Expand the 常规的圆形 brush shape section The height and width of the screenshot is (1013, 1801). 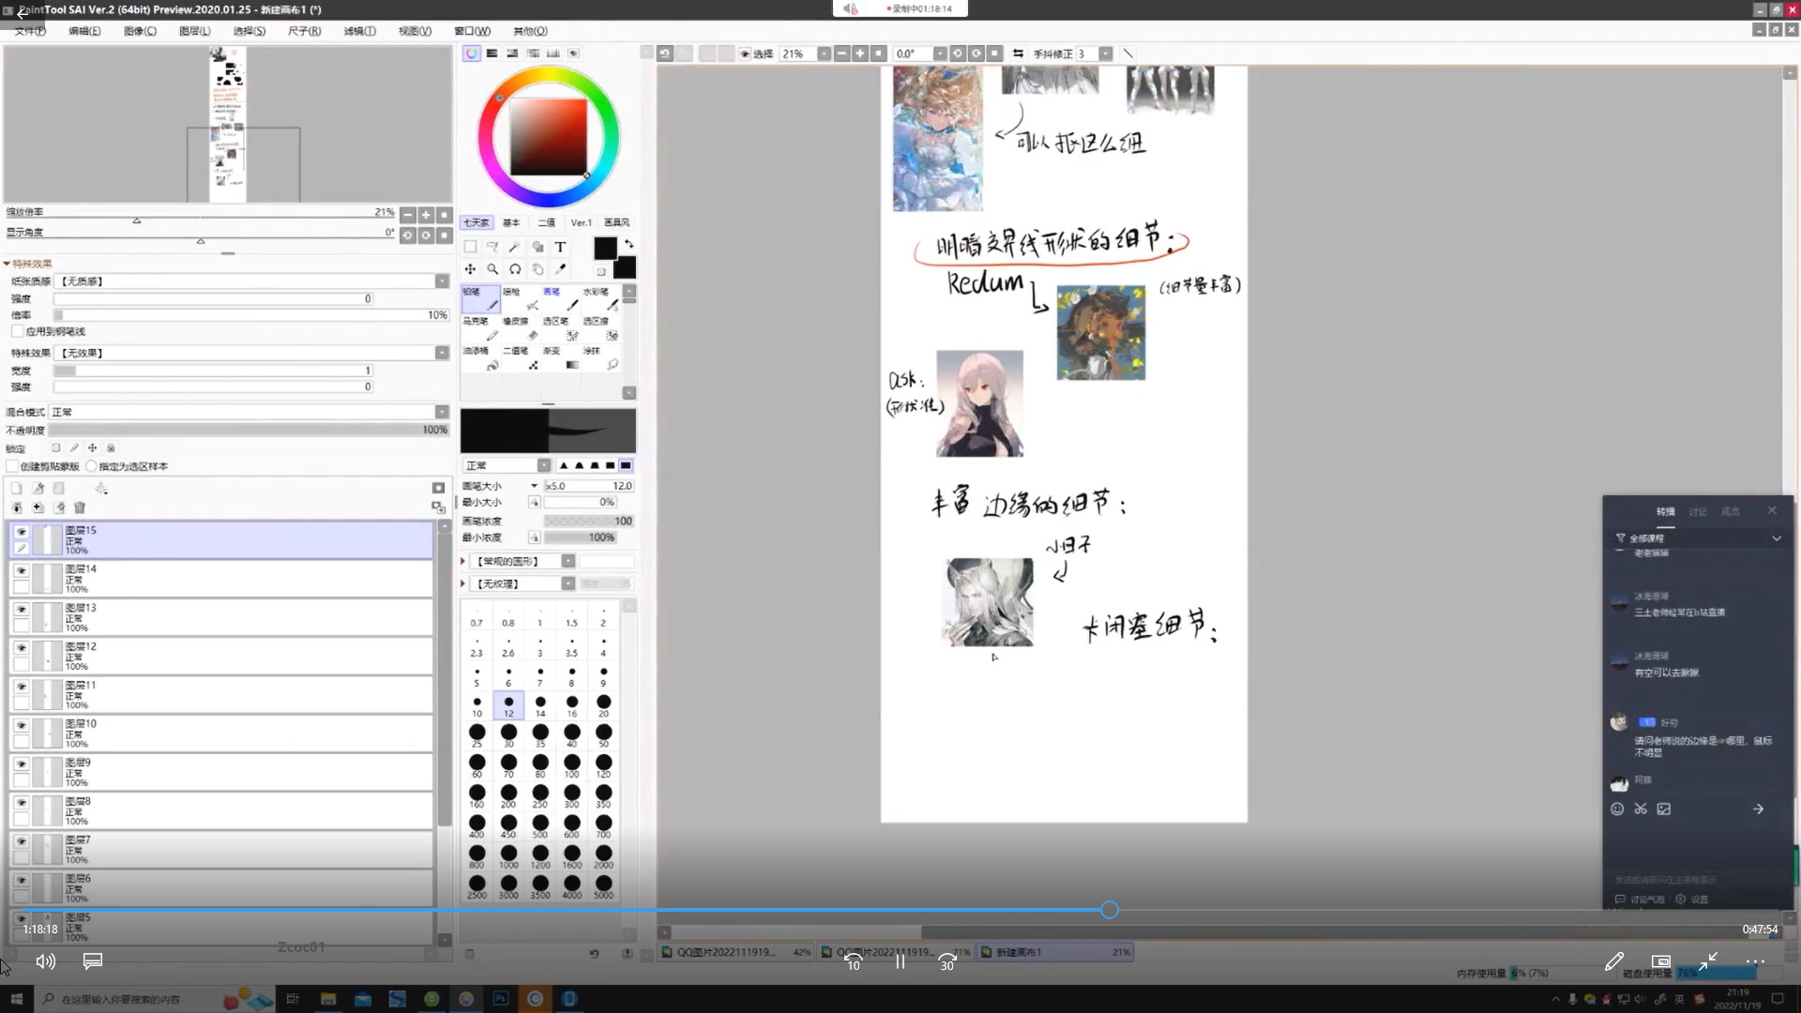coord(463,561)
